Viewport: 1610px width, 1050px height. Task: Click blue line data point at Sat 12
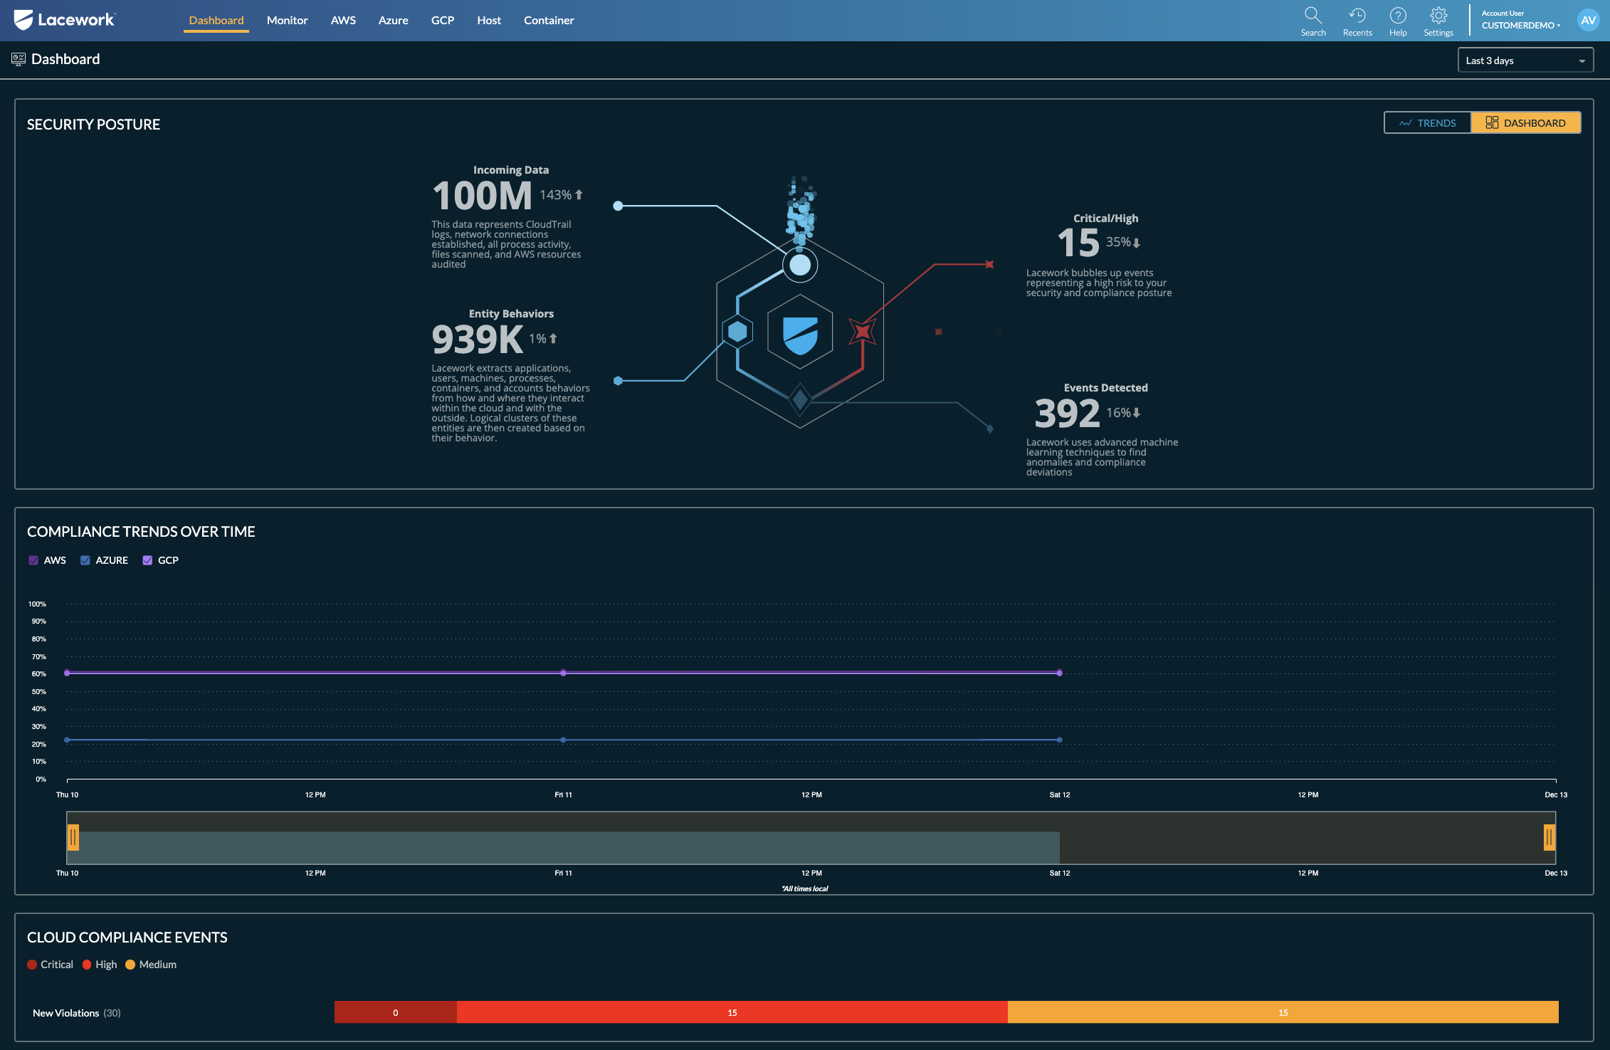point(1060,740)
